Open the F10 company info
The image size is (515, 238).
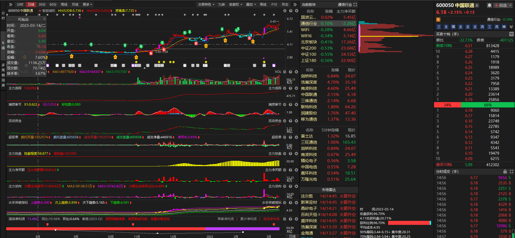274,5
